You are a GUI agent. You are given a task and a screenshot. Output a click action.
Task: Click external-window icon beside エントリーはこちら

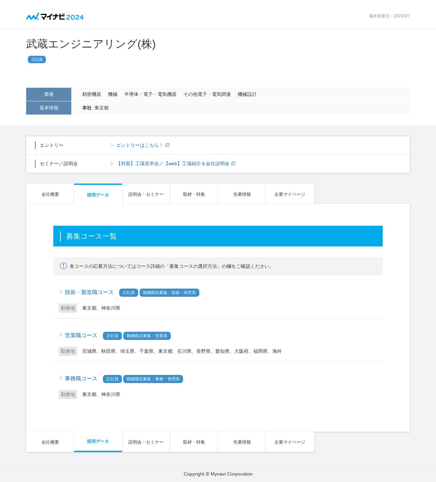point(167,145)
